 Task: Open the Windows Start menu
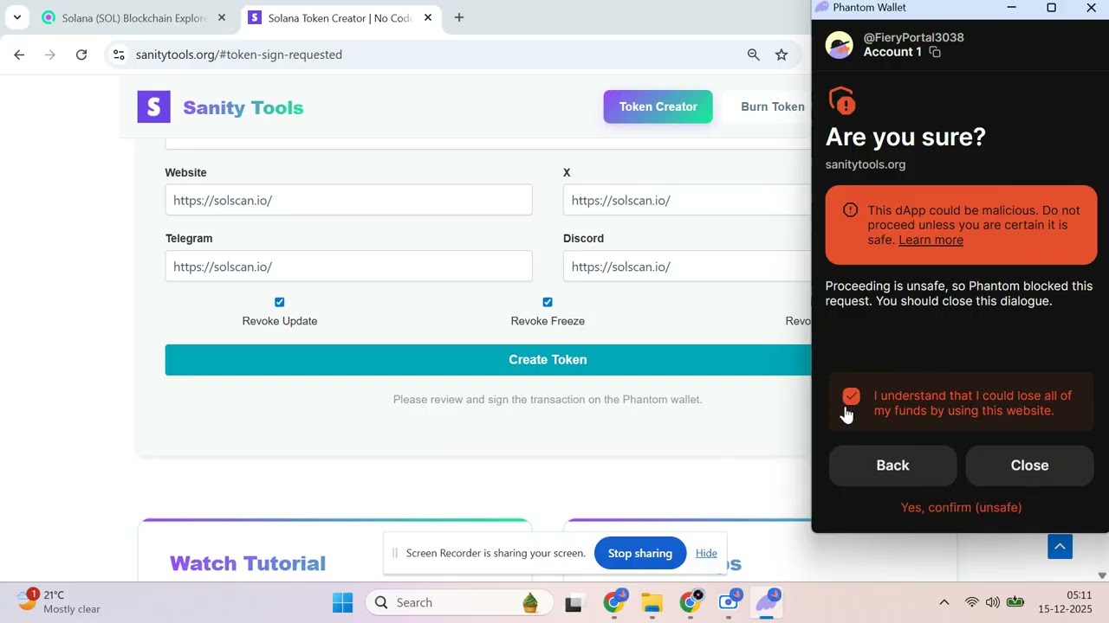(x=342, y=603)
